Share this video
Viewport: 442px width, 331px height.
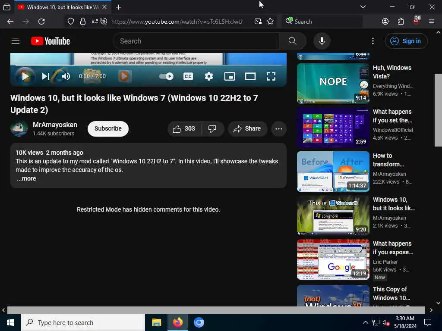[247, 128]
